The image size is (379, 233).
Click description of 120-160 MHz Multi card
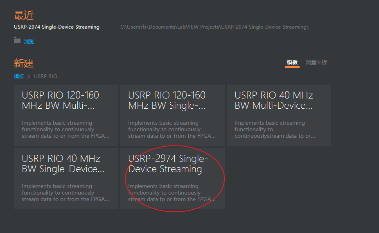tap(65, 130)
